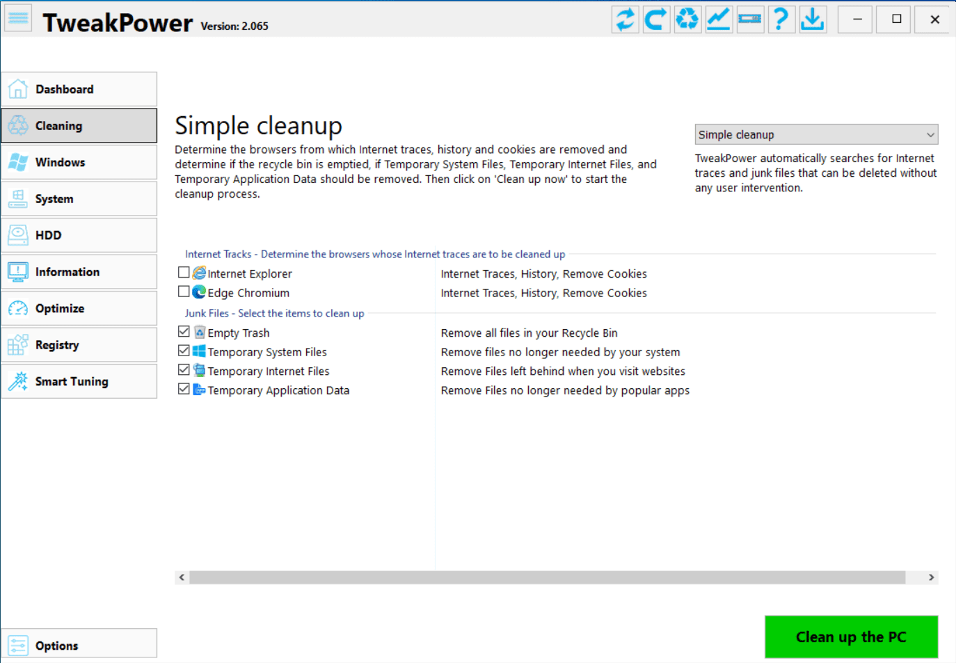956x663 pixels.
Task: Switch to the Registry section
Action: 79,345
